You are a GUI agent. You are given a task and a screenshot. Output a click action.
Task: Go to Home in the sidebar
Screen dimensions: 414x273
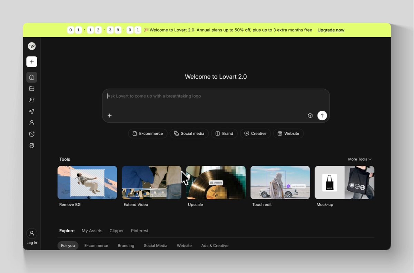point(32,77)
